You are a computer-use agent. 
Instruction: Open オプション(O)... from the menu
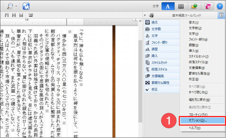click(x=202, y=120)
